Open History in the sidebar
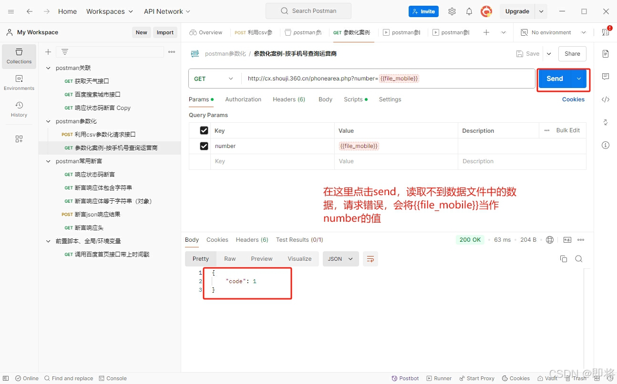Viewport: 617px width, 384px height. coord(19,109)
